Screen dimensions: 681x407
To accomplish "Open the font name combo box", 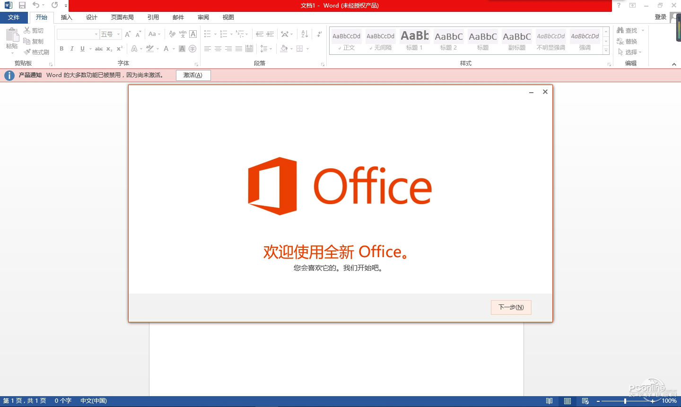I will click(78, 34).
